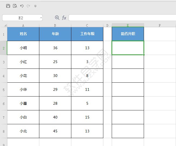Click the Select All corner triangle
Viewport: 176px width, 146px height.
pyautogui.click(x=5, y=25)
